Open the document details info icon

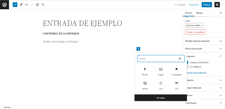coord(37,5)
